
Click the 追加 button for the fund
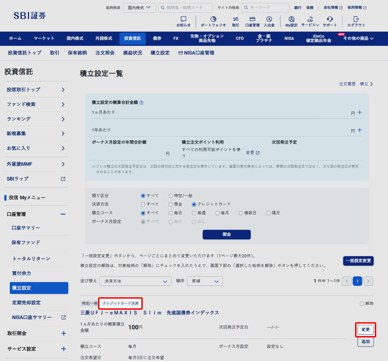(365, 342)
